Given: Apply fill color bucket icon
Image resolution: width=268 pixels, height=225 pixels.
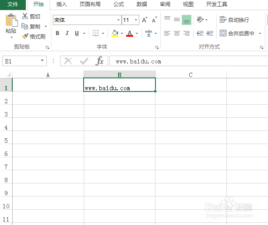Looking at the screenshot, I should [115, 33].
